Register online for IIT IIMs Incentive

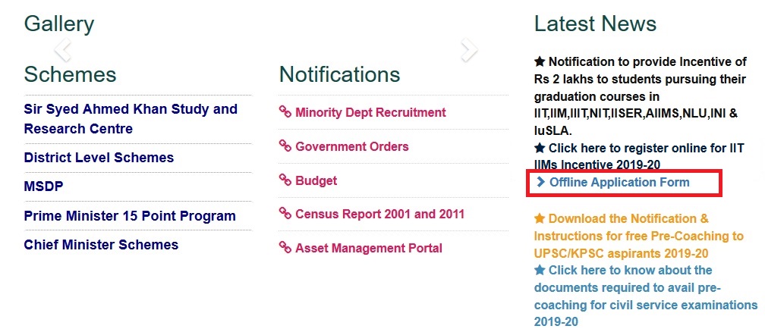point(639,156)
